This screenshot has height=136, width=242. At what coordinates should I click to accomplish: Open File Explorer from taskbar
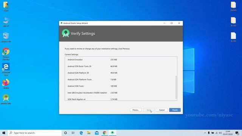[x=89, y=133]
